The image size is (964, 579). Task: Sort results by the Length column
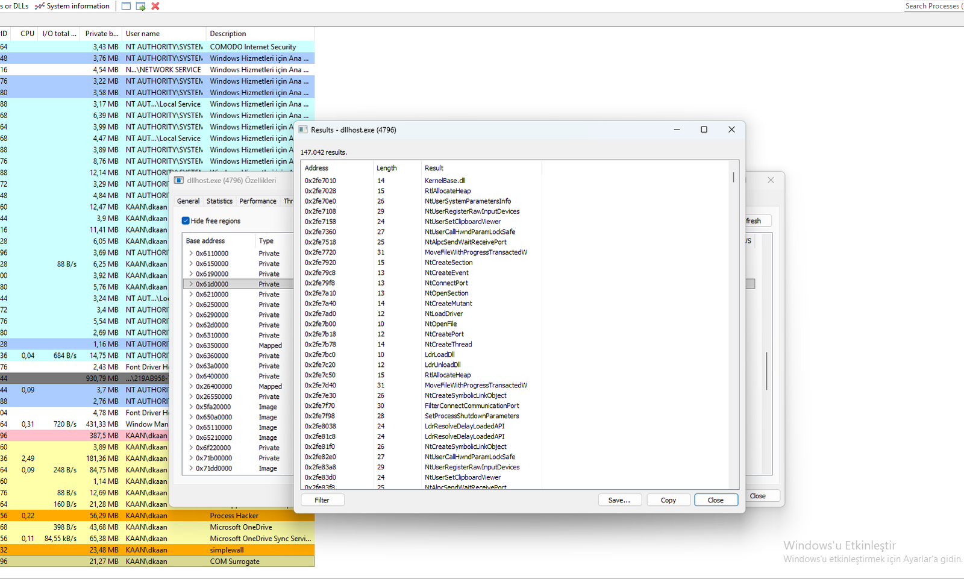[397, 168]
